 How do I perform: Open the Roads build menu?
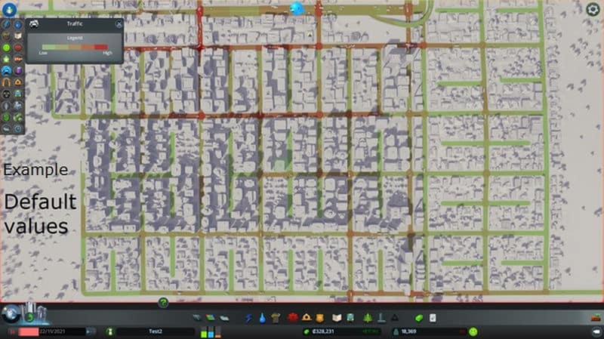click(198, 318)
